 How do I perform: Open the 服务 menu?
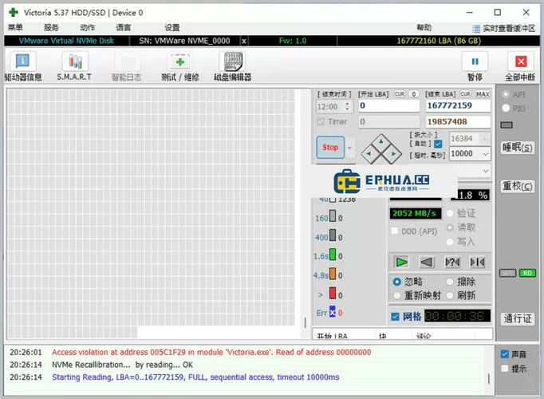[51, 27]
